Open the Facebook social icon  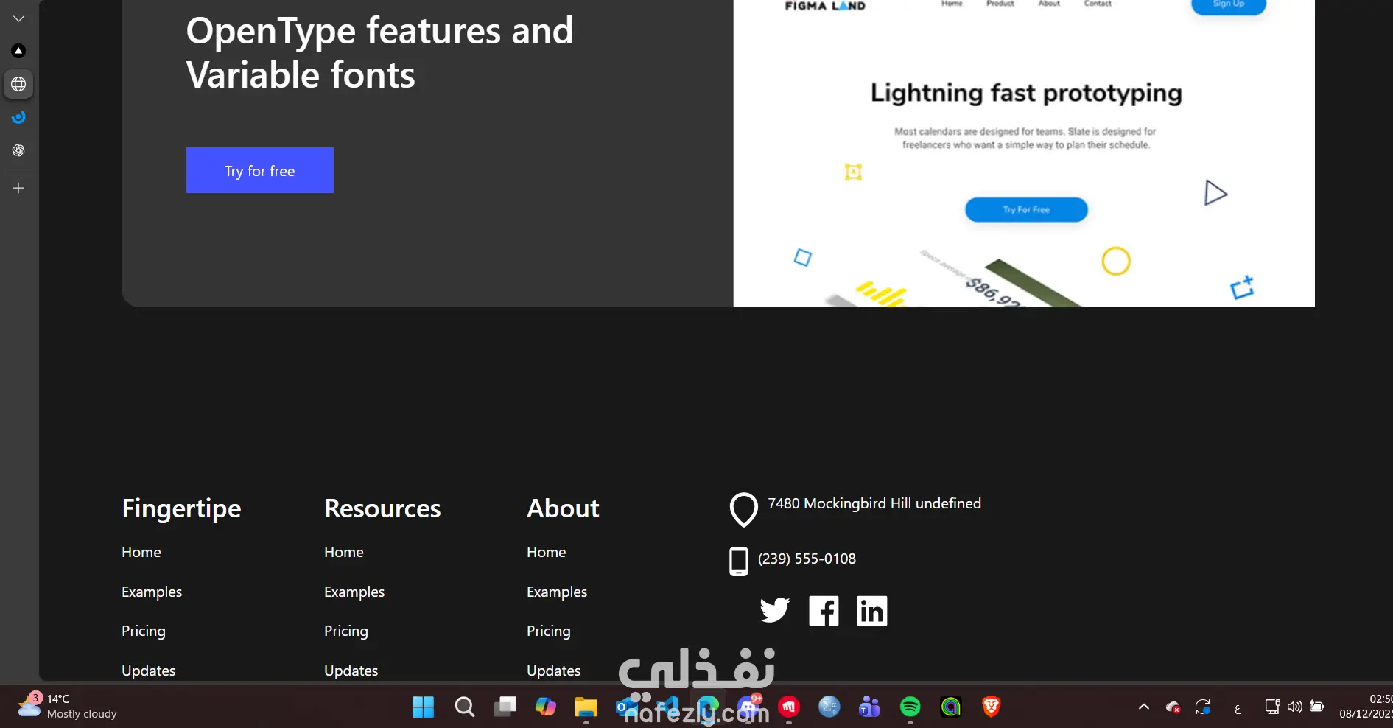pos(824,611)
